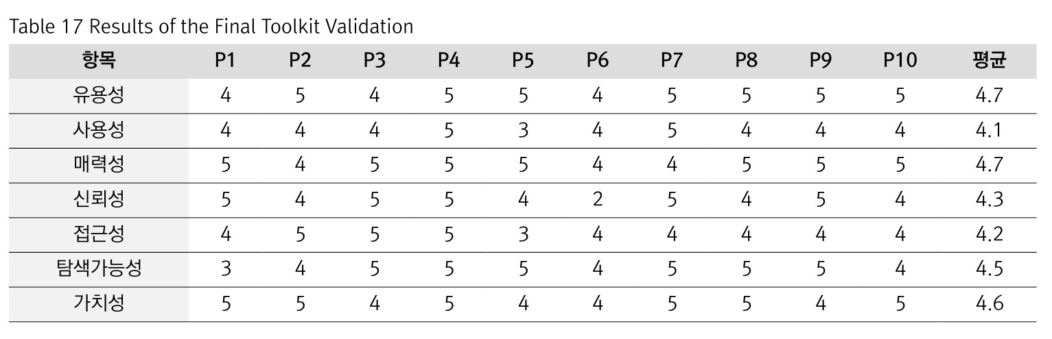Viewport: 1052px width, 339px height.
Task: Click the 가치성 row label
Action: click(99, 303)
